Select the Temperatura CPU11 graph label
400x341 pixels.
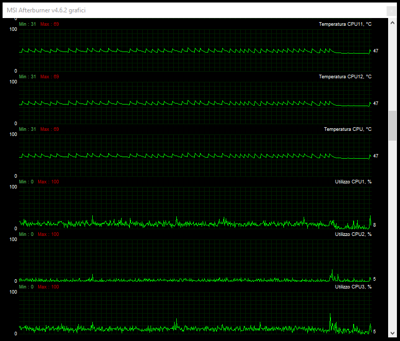[345, 24]
